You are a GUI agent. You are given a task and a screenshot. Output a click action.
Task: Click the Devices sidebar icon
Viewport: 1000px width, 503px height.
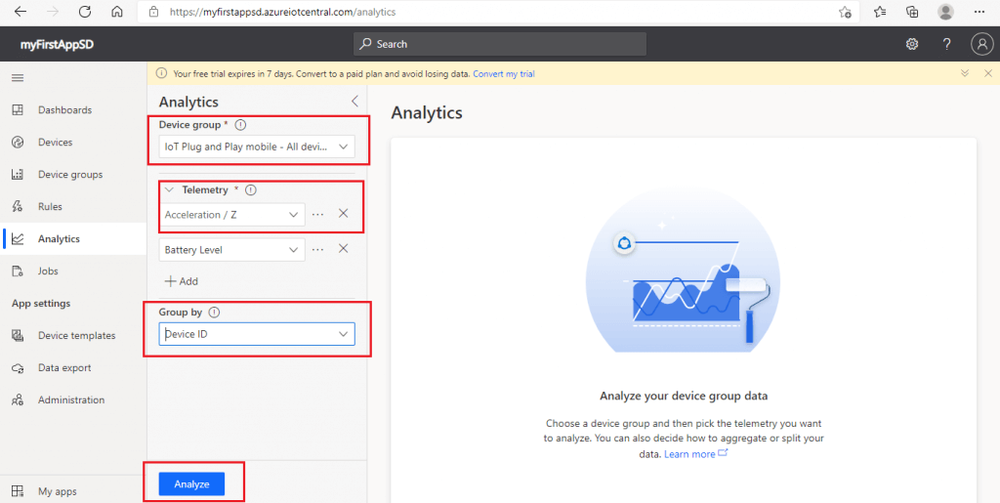click(x=18, y=143)
